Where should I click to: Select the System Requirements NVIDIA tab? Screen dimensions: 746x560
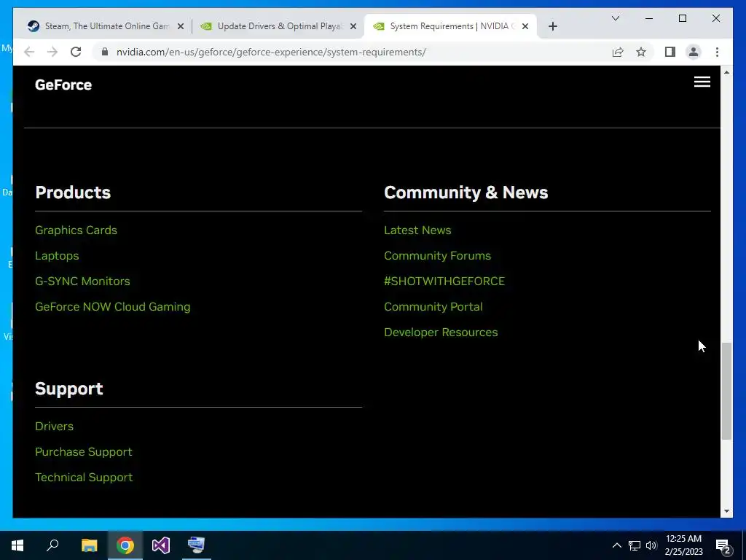pyautogui.click(x=450, y=26)
